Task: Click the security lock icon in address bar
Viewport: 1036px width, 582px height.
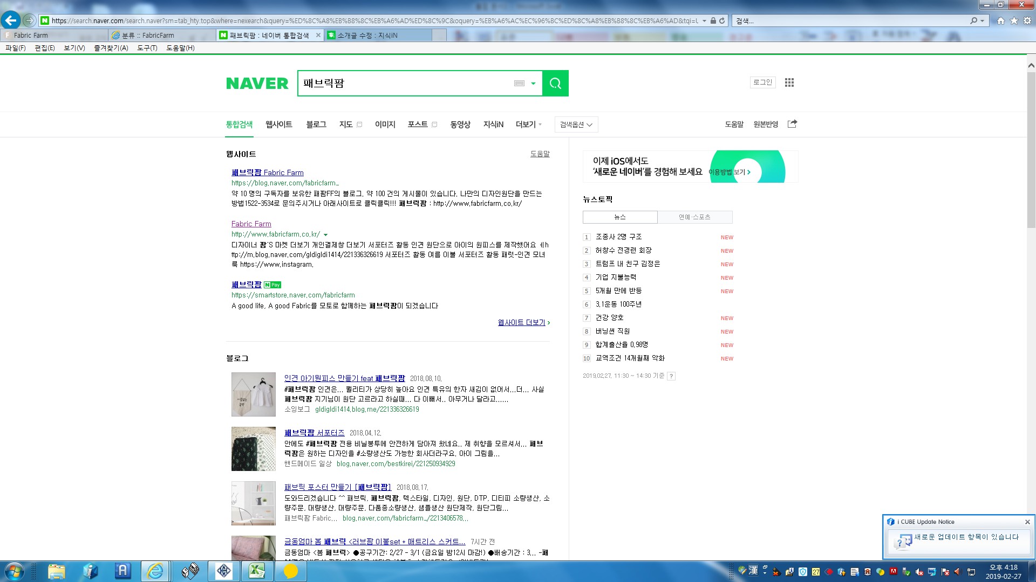Action: click(x=713, y=20)
